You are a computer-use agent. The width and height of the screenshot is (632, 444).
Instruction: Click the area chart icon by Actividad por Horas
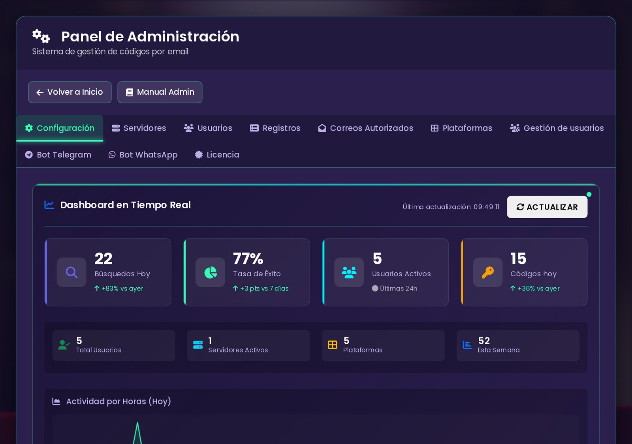(x=56, y=401)
